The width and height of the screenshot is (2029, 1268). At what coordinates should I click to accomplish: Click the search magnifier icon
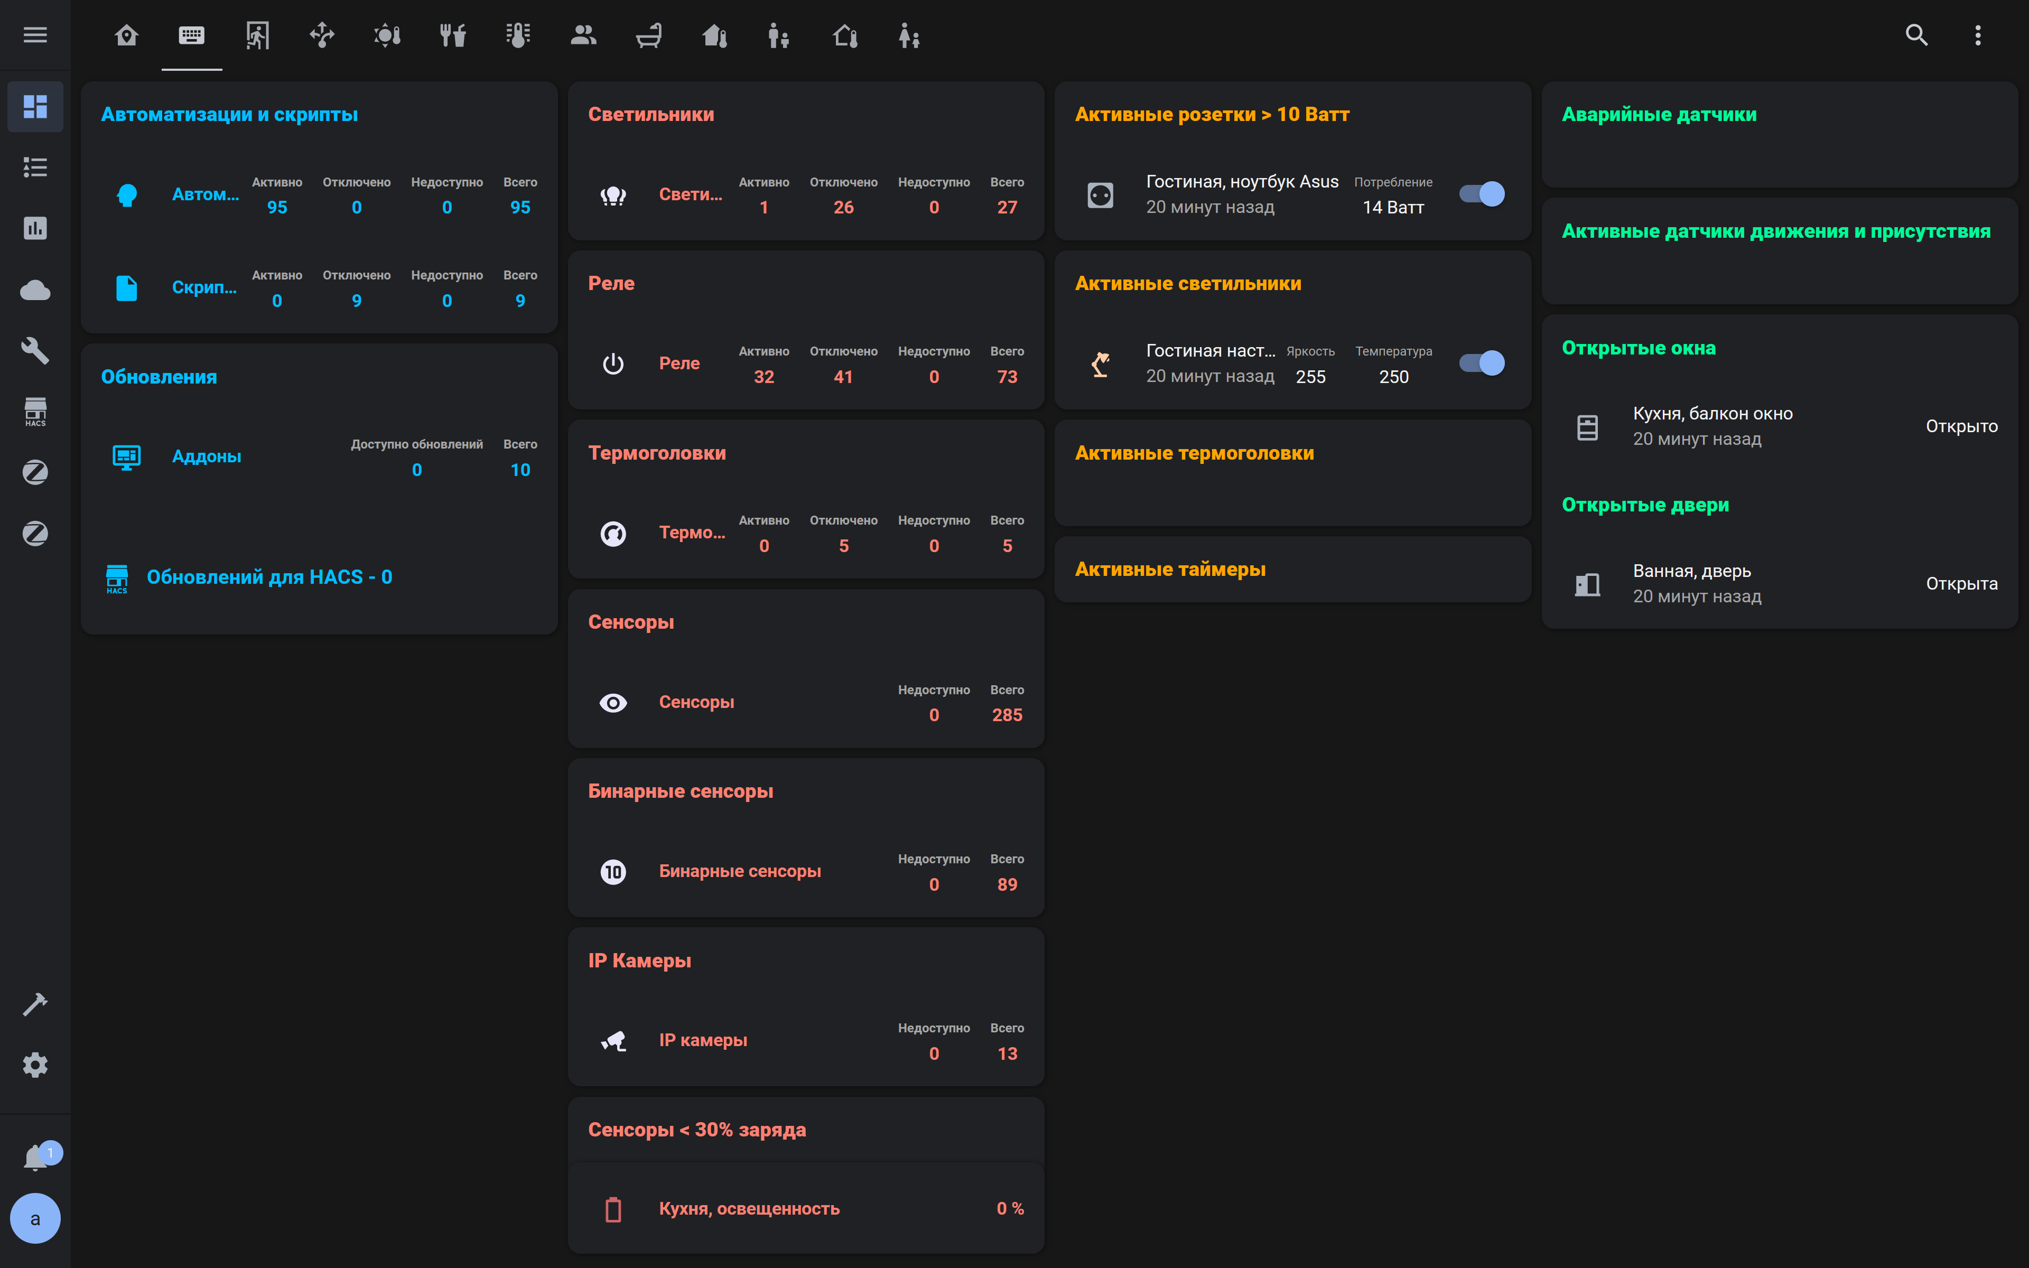point(1916,35)
